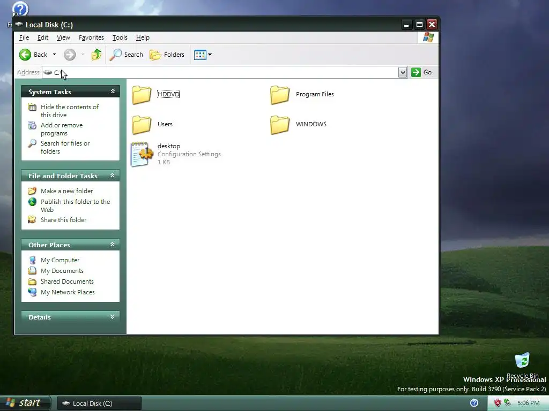Viewport: 549px width, 411px height.
Task: Click Share this folder link
Action: click(x=63, y=220)
